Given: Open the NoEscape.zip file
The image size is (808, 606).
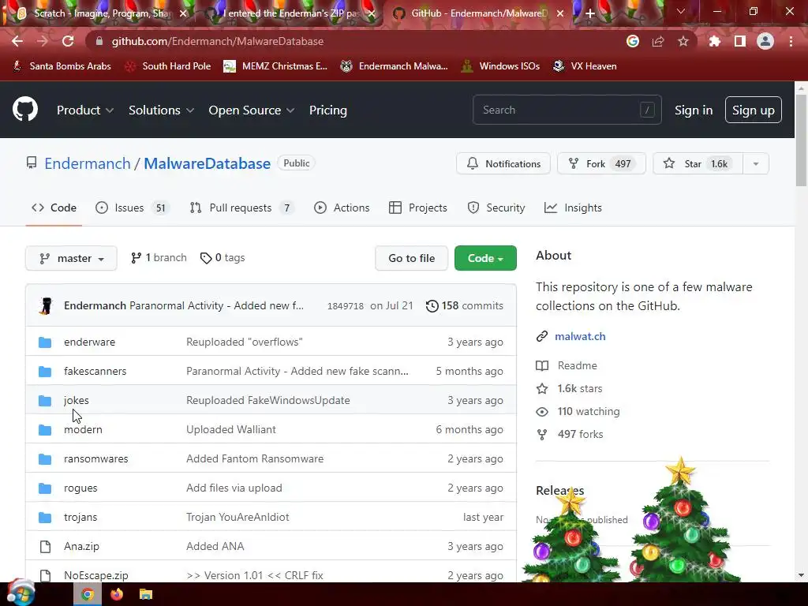Looking at the screenshot, I should pos(95,575).
